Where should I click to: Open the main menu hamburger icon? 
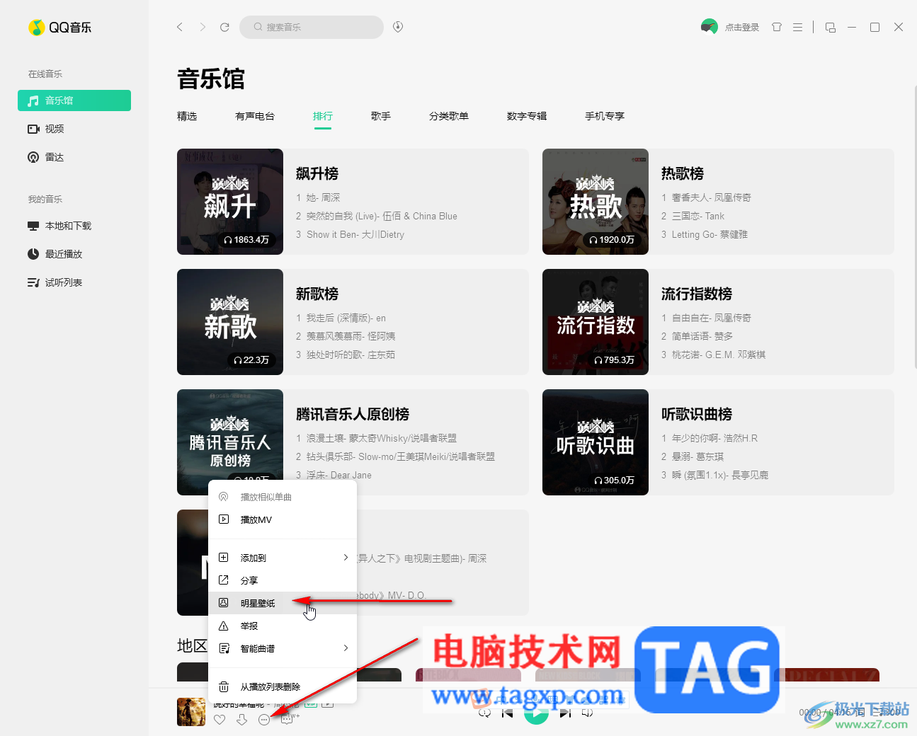pos(797,27)
